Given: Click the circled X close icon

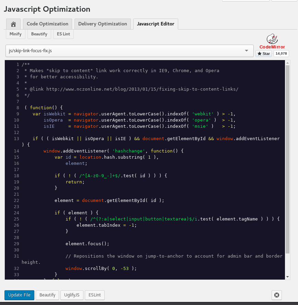Looking at the screenshot, I should point(277,295).
